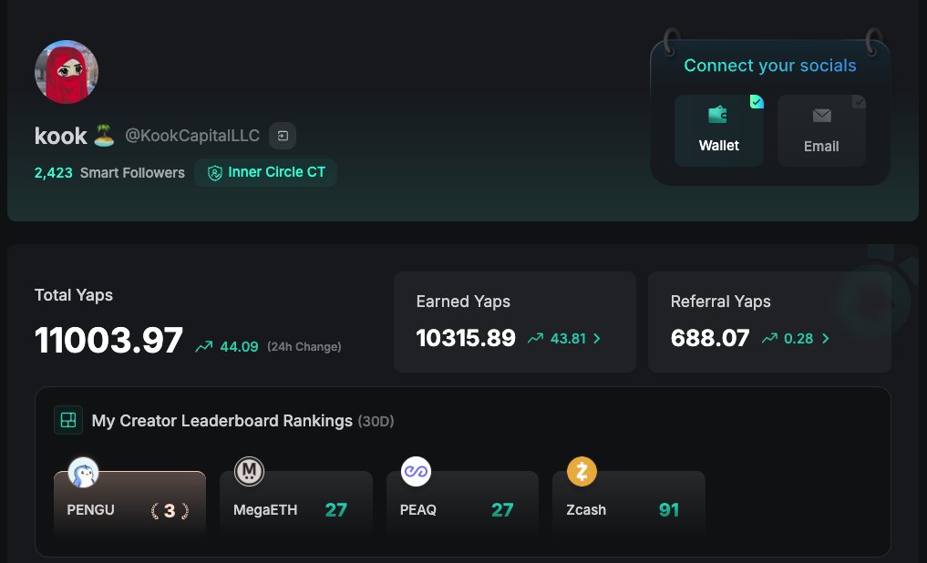Click the 0.28 Referral Yaps change value
Viewport: 927px width, 563px height.
click(798, 339)
